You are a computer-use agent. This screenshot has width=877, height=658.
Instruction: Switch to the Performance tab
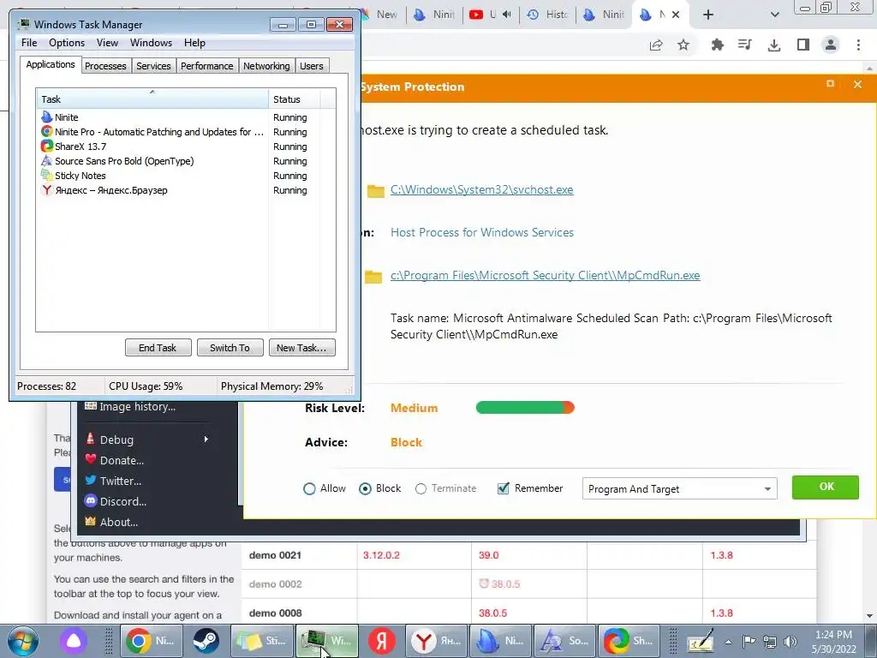coord(207,66)
